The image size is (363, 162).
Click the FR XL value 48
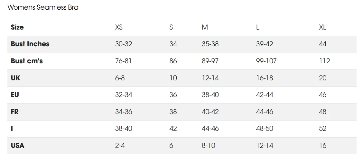coord(322,112)
